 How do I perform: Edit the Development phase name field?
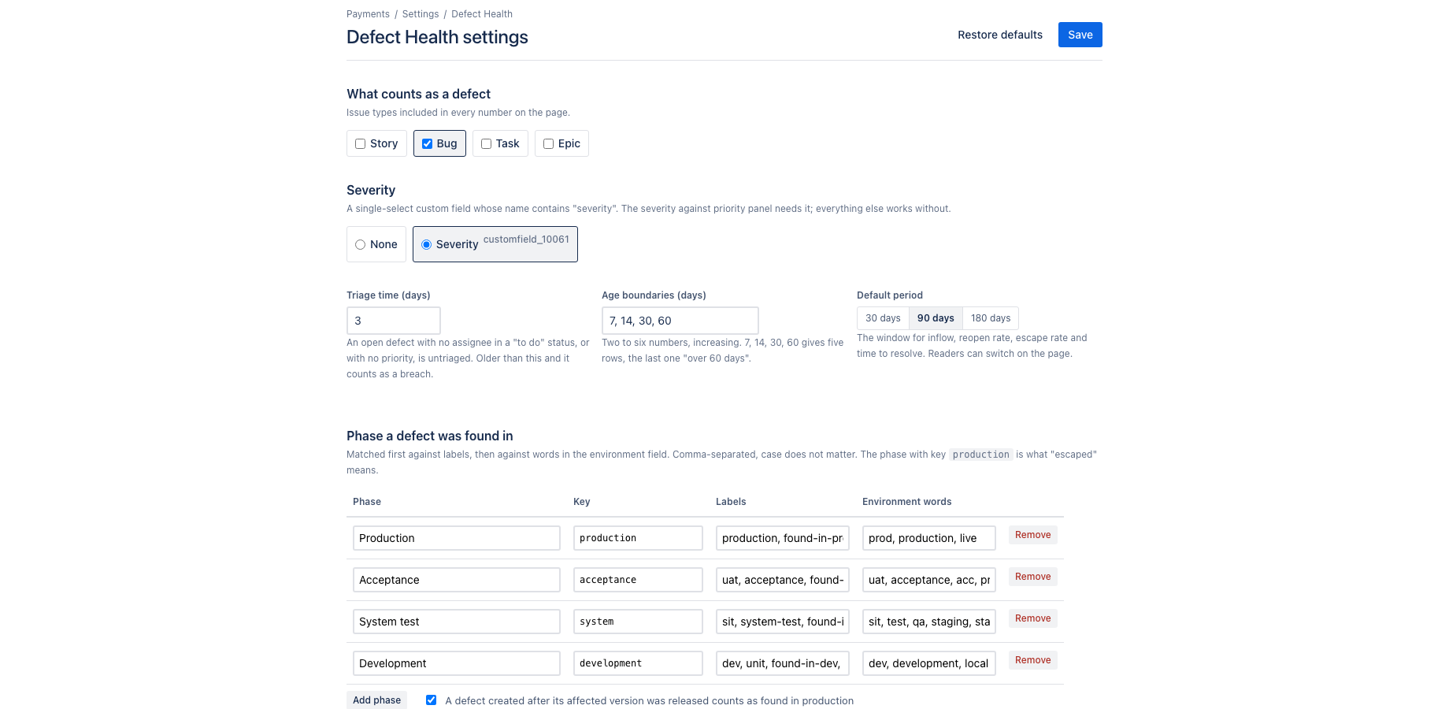point(457,663)
